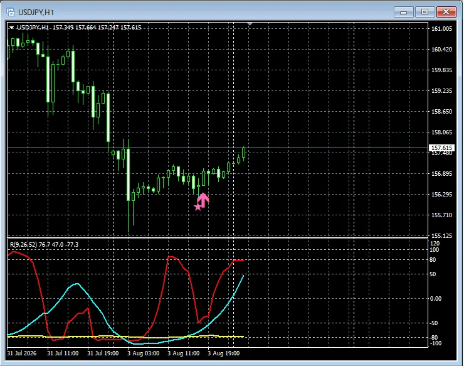Viewport: 464px width, 366px height.
Task: Minimize the USDJPY,H1 chart window
Action: [404, 12]
